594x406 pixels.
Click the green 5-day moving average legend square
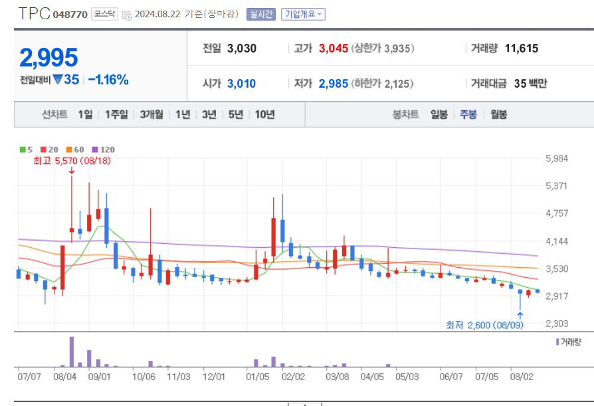point(23,150)
